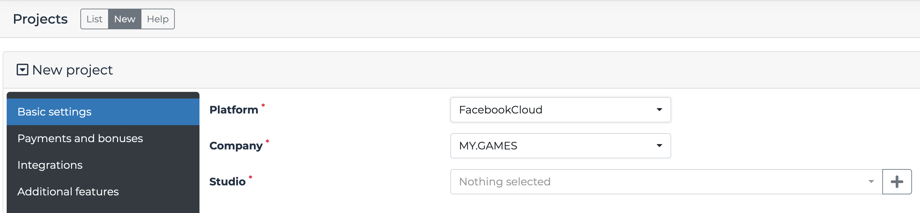
Task: Click the New button in Projects header
Action: tap(124, 19)
